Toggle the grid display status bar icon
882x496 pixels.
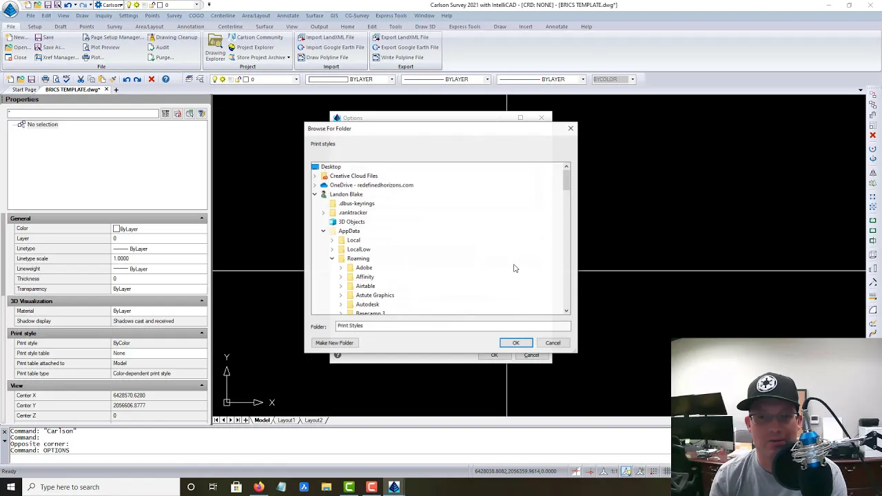point(666,471)
